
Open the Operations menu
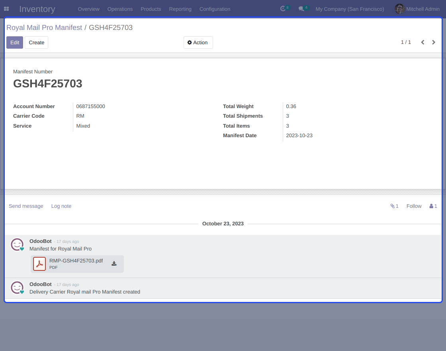pyautogui.click(x=120, y=9)
